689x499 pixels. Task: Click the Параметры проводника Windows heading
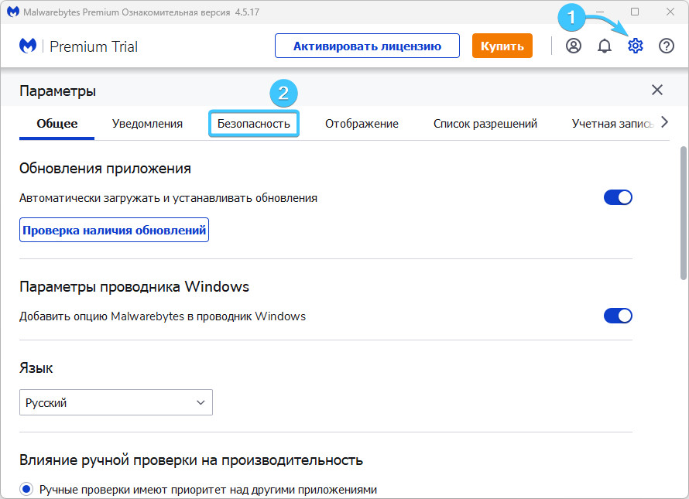pos(134,287)
